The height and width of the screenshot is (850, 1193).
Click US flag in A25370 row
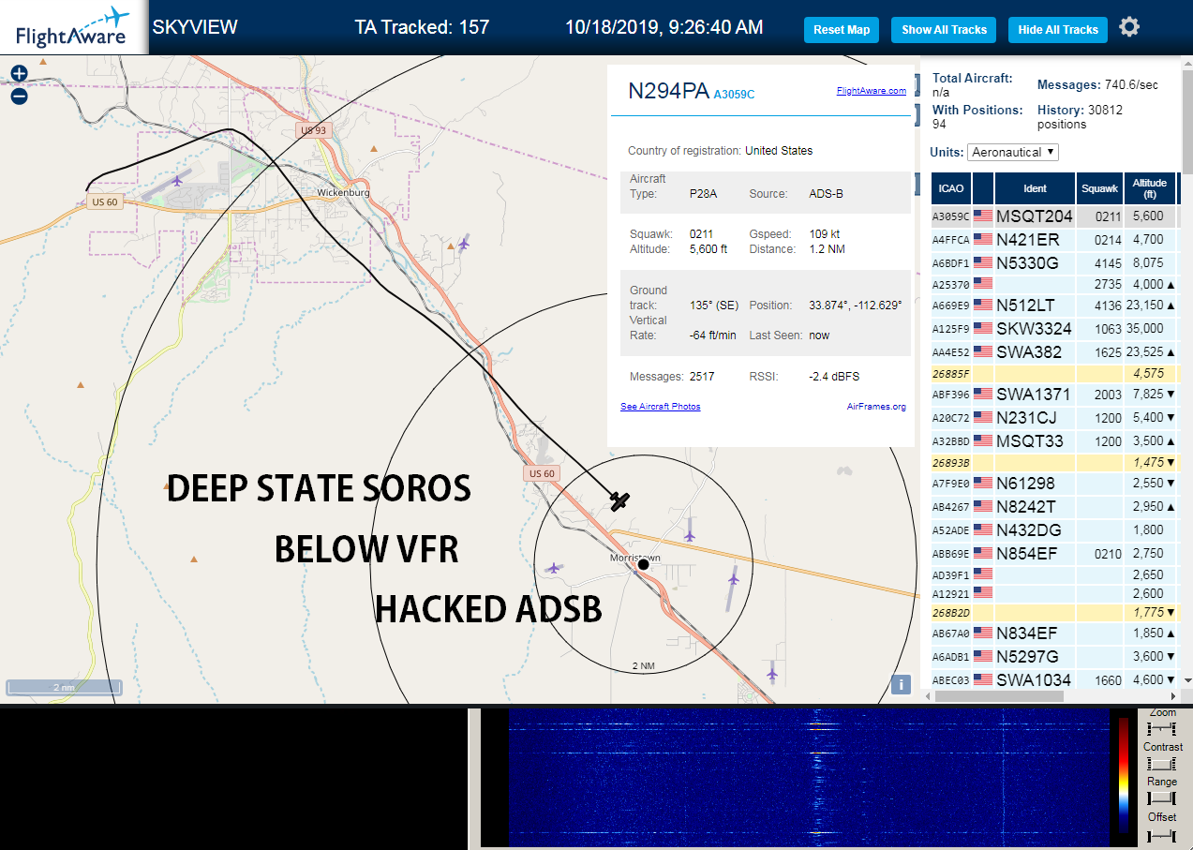(982, 283)
